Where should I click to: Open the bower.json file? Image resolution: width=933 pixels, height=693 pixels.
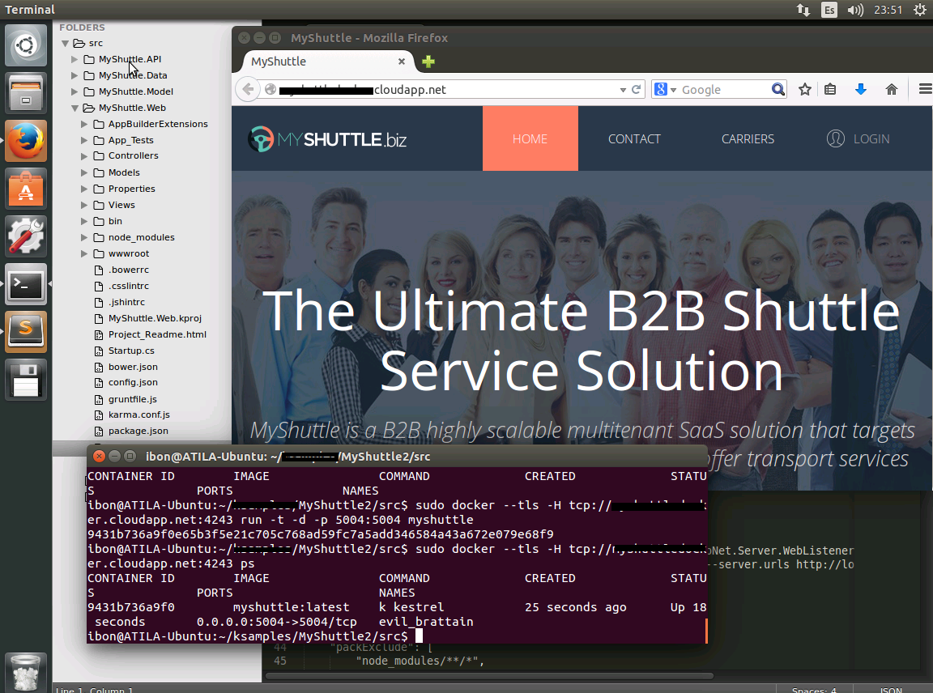click(133, 367)
